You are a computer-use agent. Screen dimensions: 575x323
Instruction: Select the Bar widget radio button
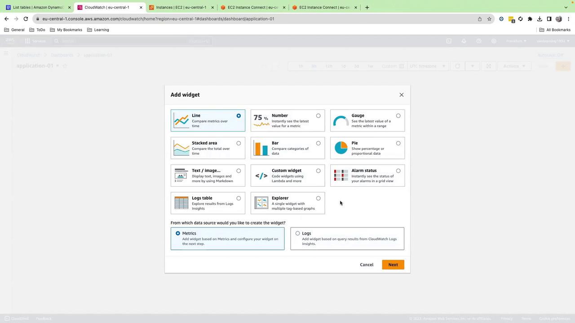pos(318,143)
